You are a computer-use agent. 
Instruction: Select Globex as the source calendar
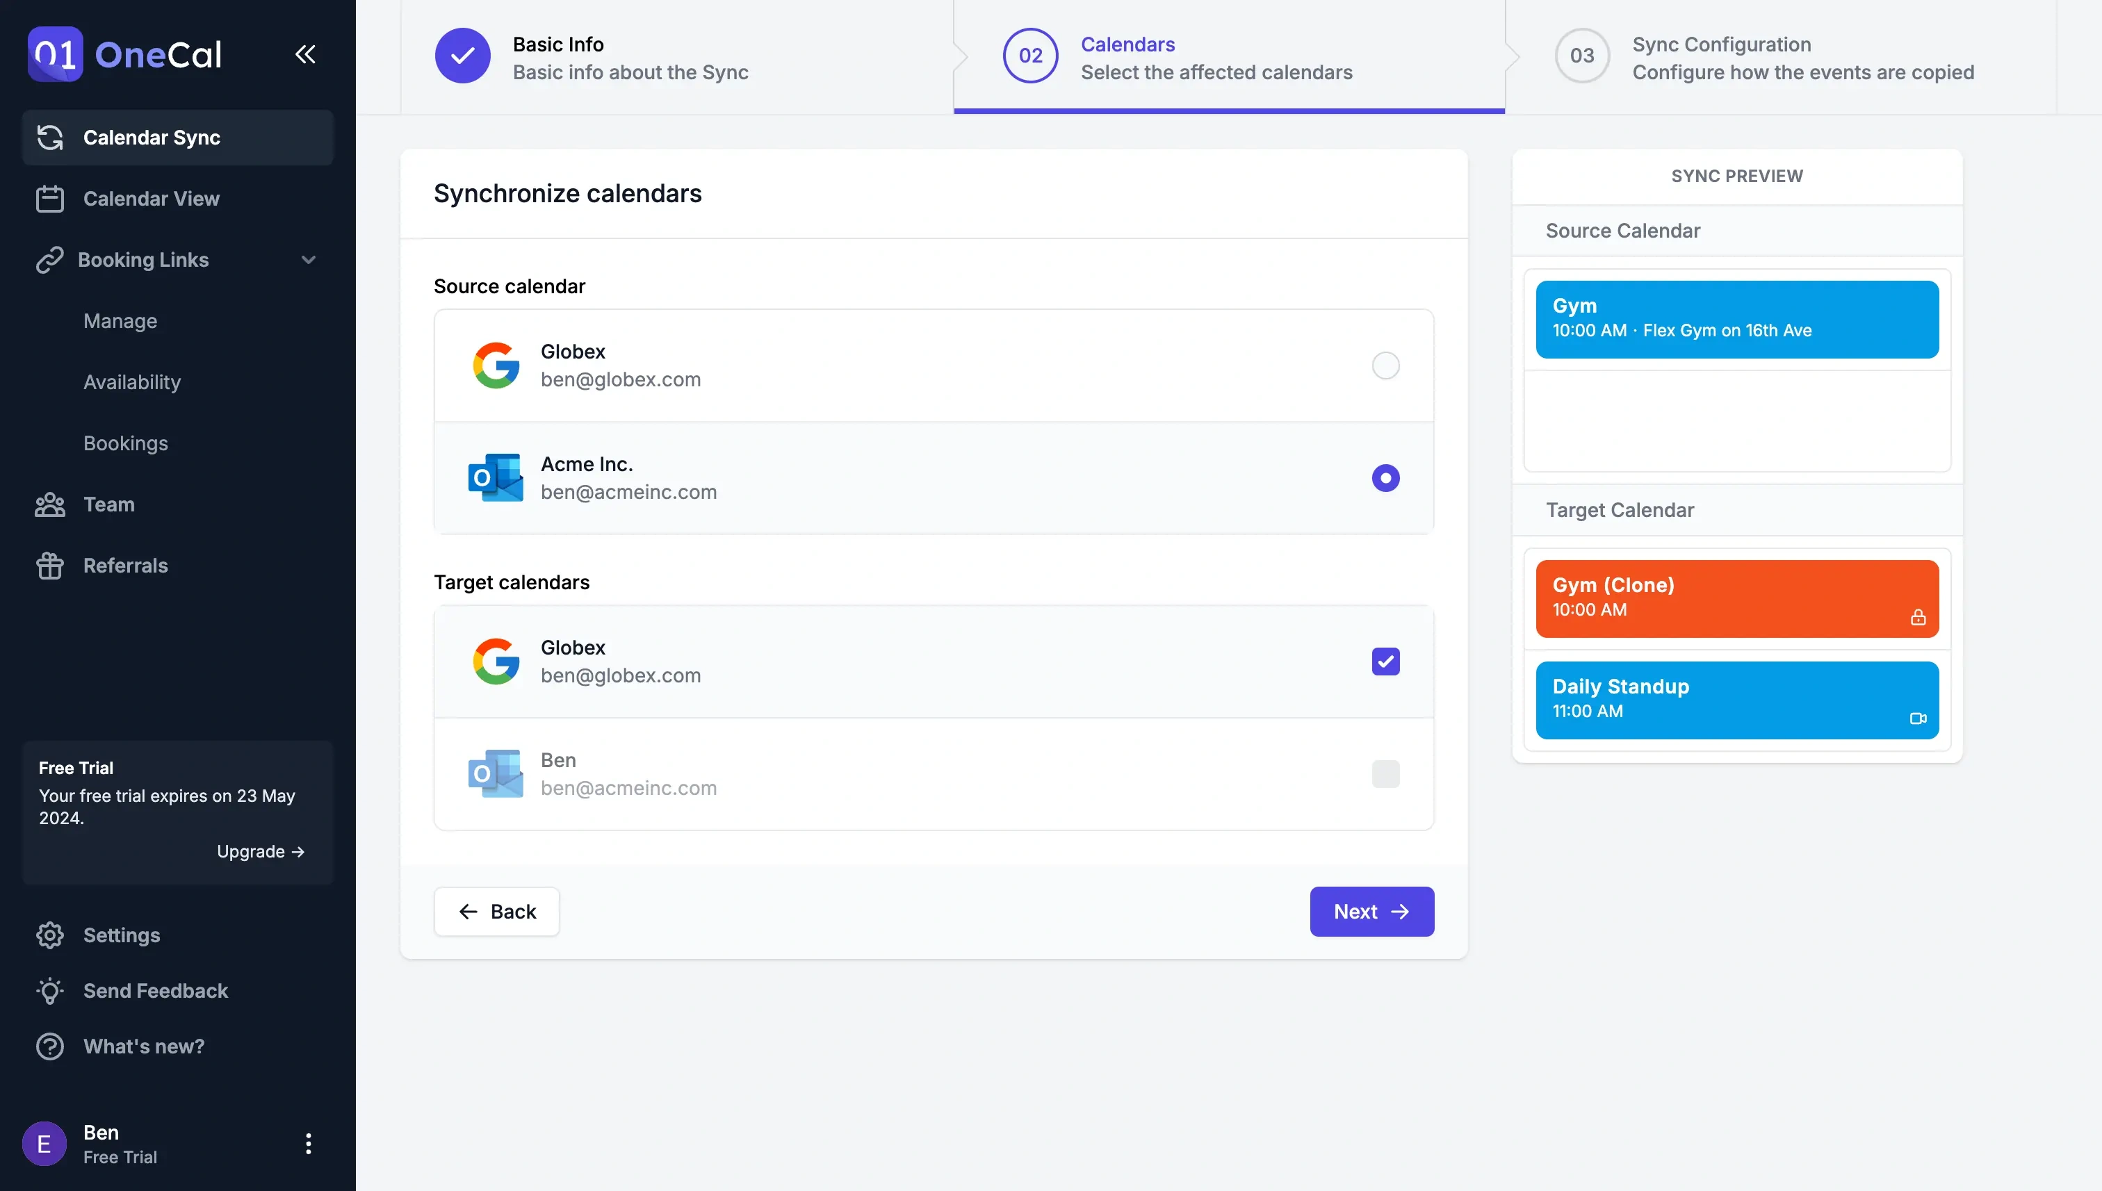click(1385, 365)
